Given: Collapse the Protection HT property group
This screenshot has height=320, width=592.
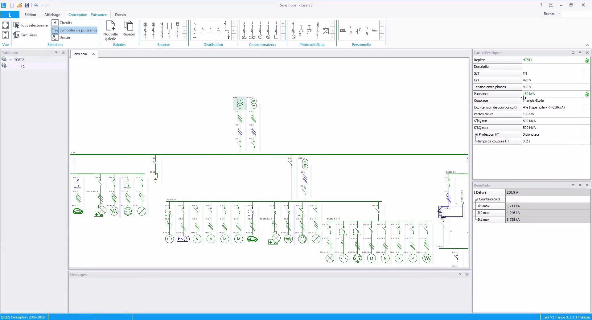Looking at the screenshot, I should [x=476, y=134].
